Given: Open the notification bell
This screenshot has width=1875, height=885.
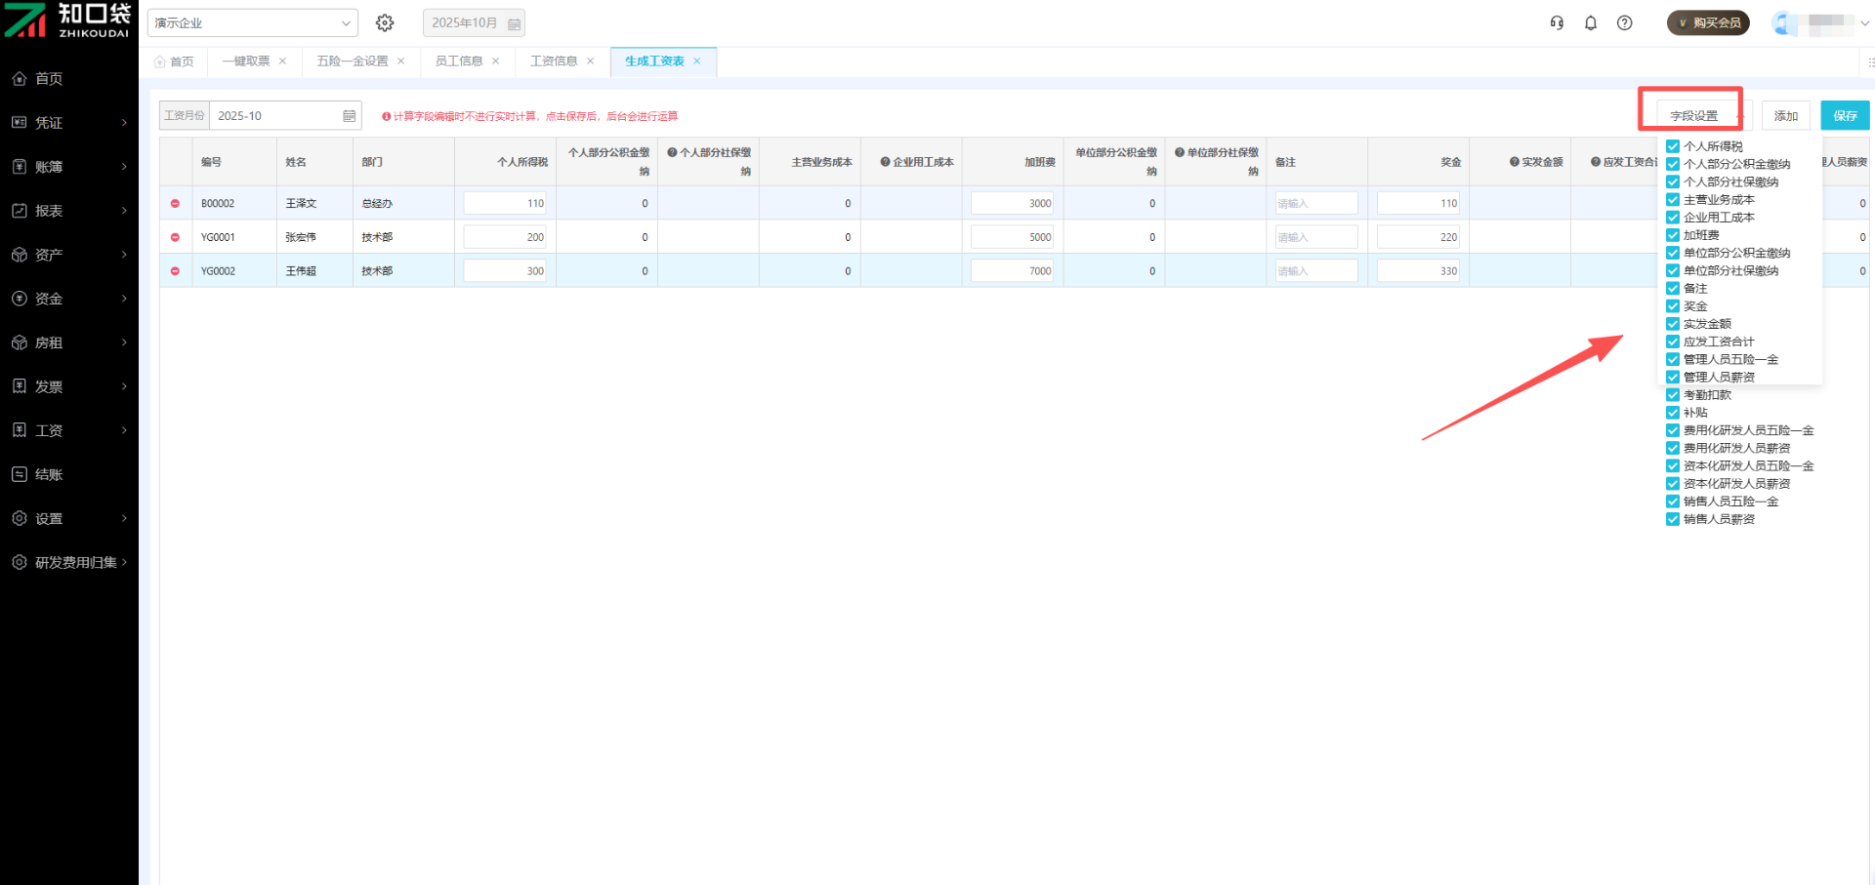Looking at the screenshot, I should pos(1591,22).
